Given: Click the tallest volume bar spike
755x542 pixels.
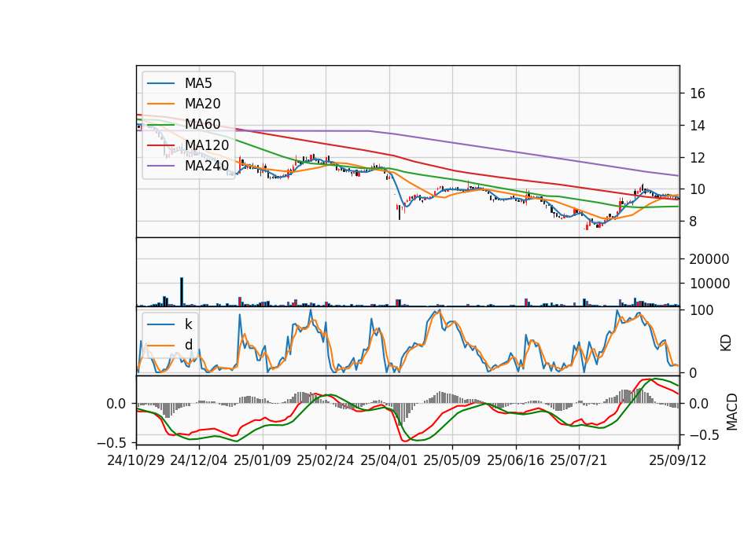Looking at the screenshot, I should tap(182, 291).
